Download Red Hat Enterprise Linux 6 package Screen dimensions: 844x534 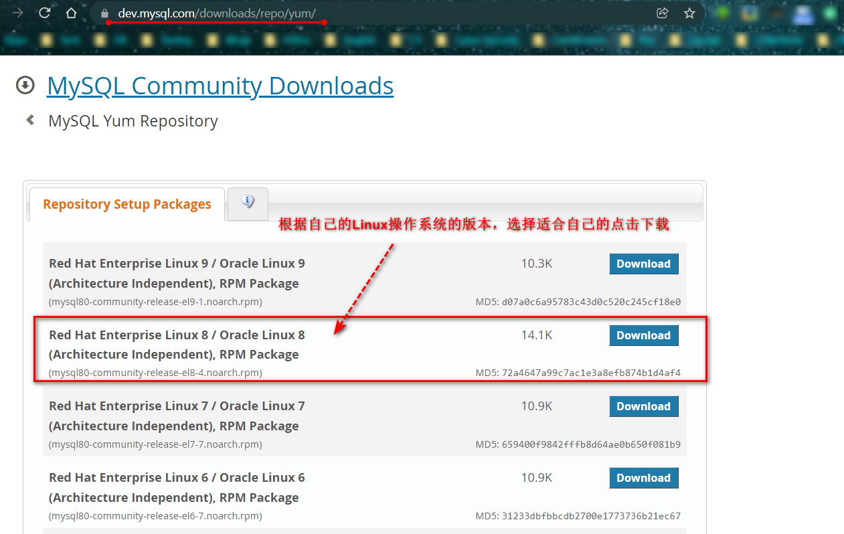pyautogui.click(x=644, y=478)
